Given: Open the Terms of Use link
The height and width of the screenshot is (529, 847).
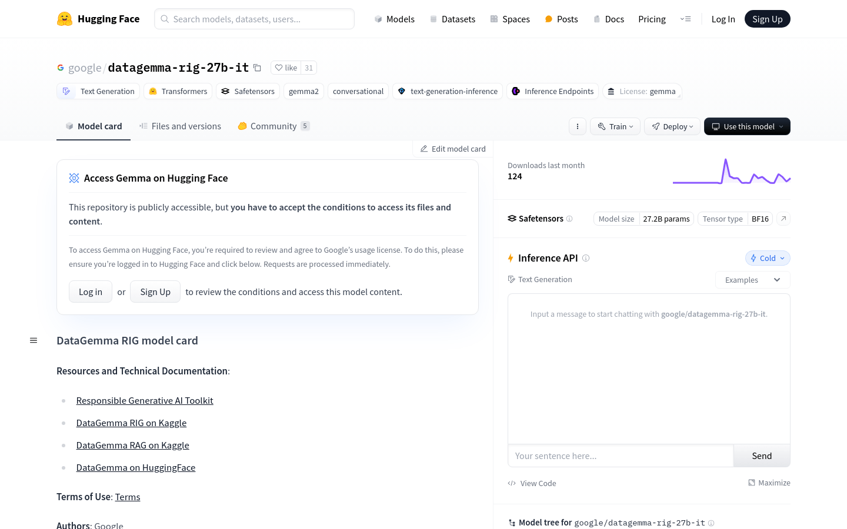Looking at the screenshot, I should tap(128, 497).
